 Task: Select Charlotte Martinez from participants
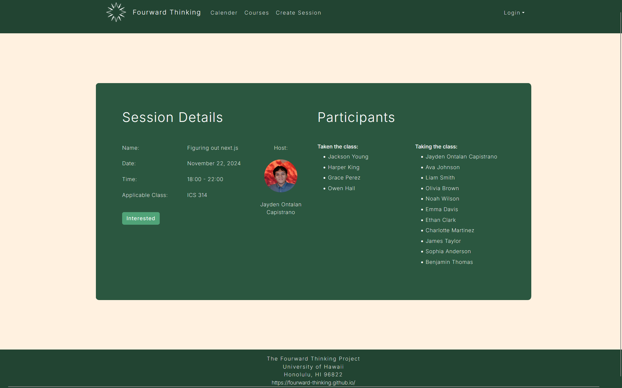(450, 230)
